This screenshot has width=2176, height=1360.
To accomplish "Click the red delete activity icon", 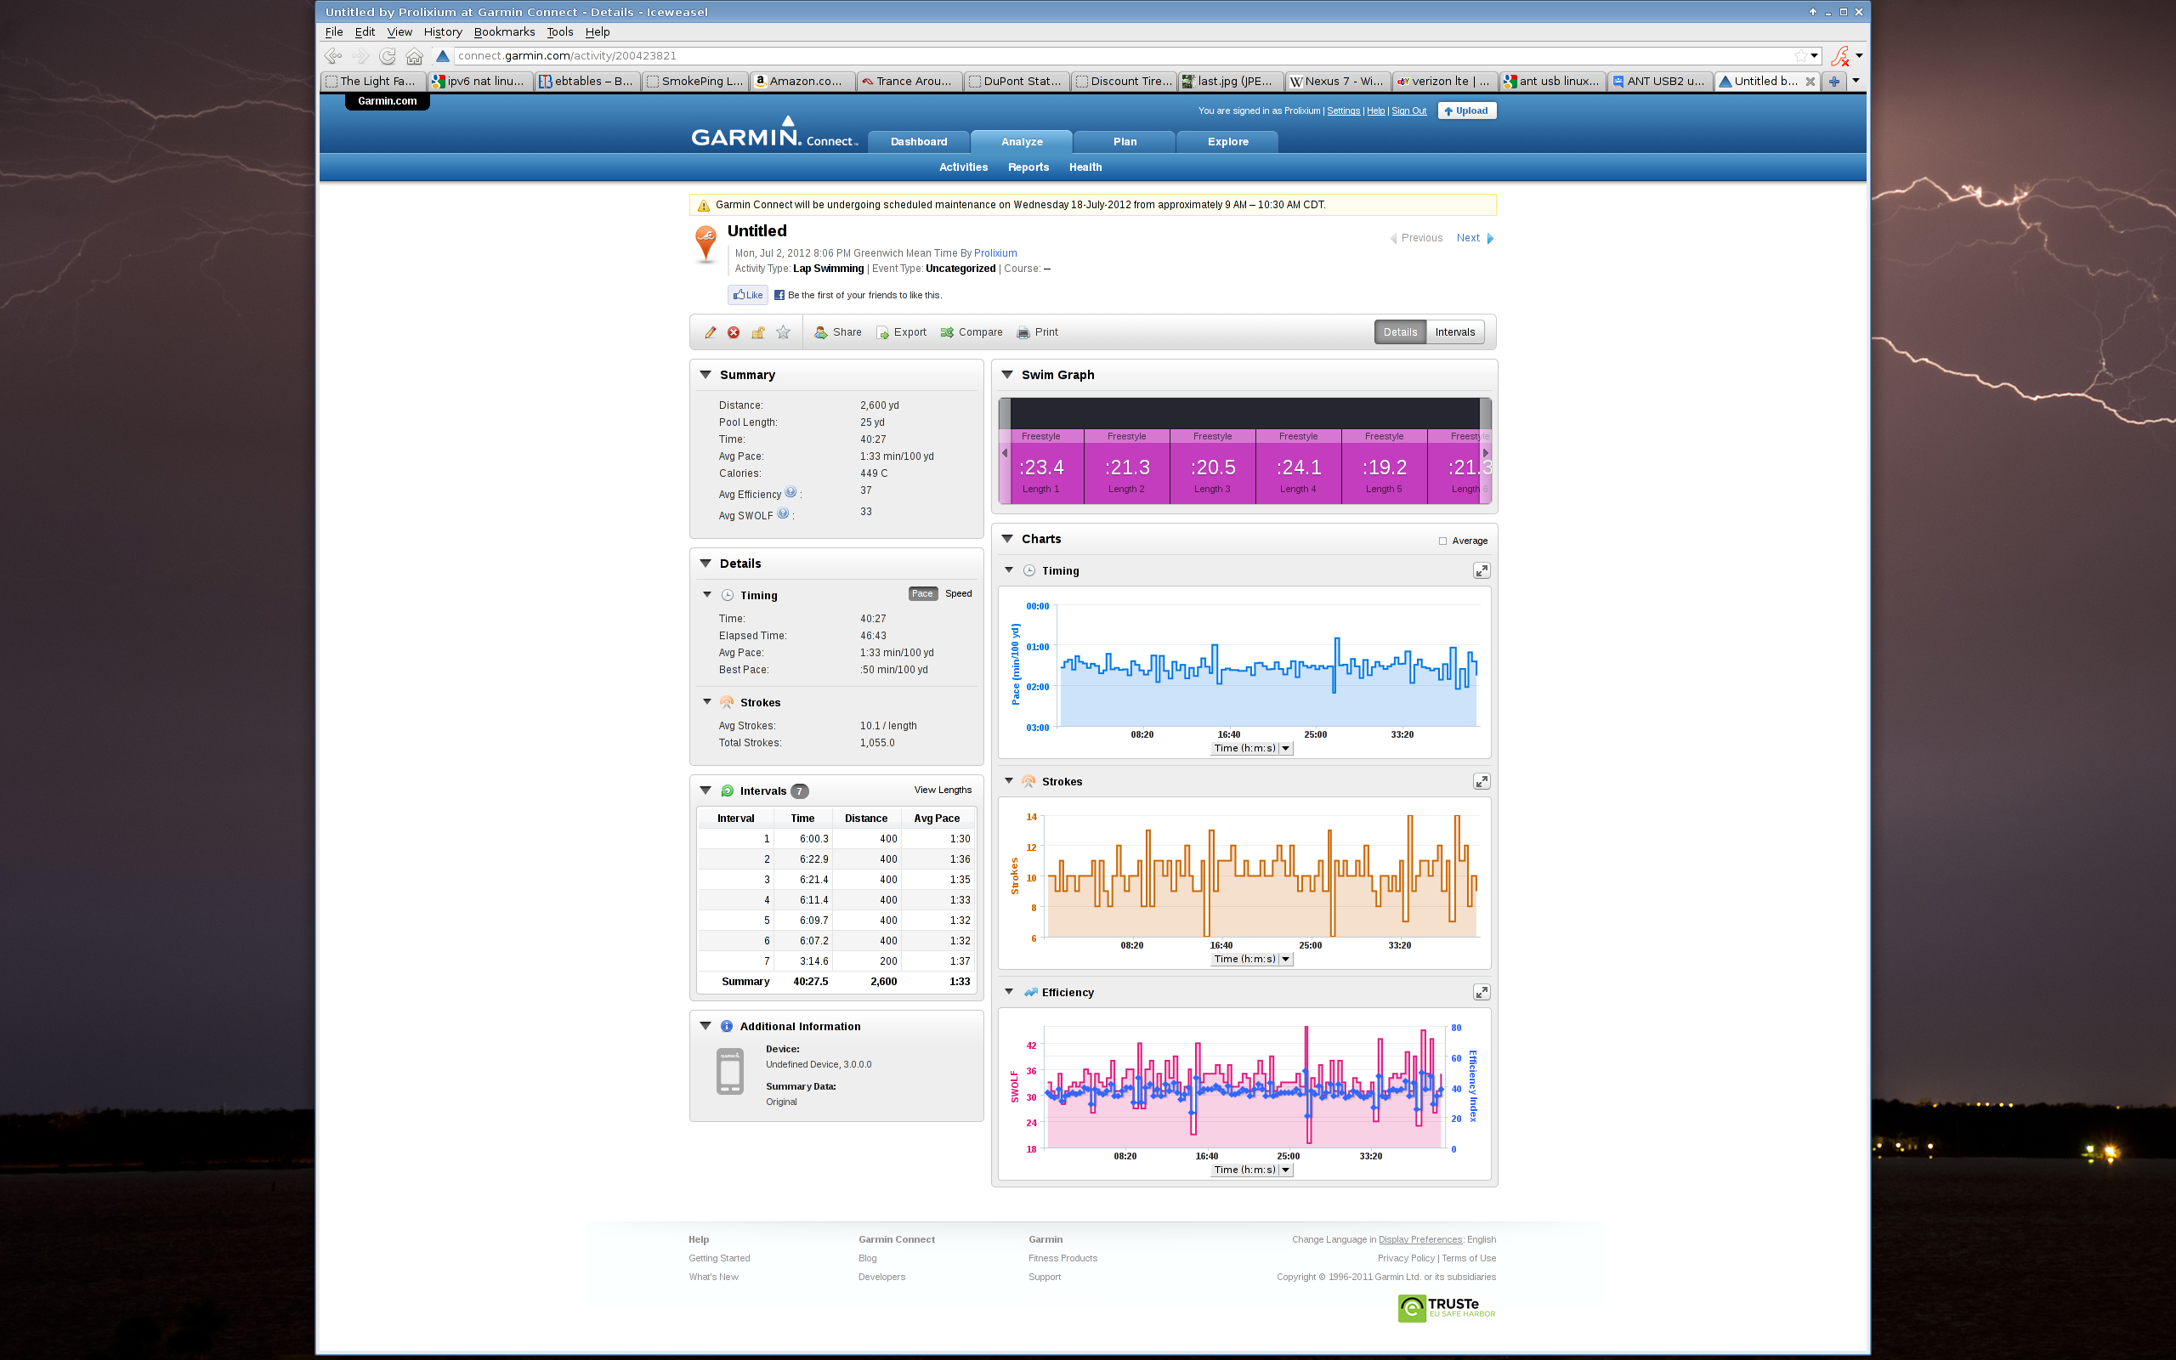I will click(x=734, y=331).
